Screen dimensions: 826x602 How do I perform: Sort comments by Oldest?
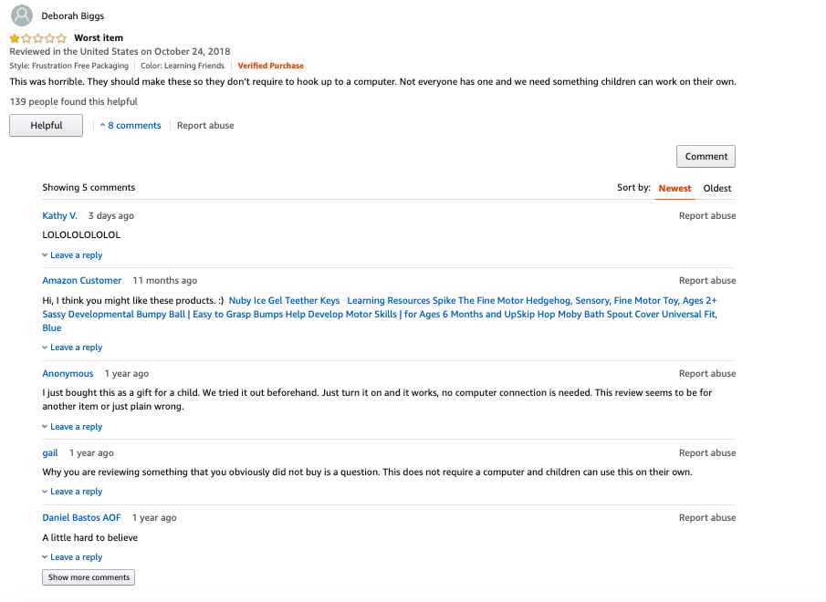[x=717, y=188]
